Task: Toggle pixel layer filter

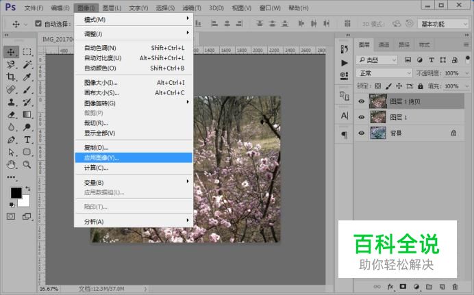Action: click(408, 60)
